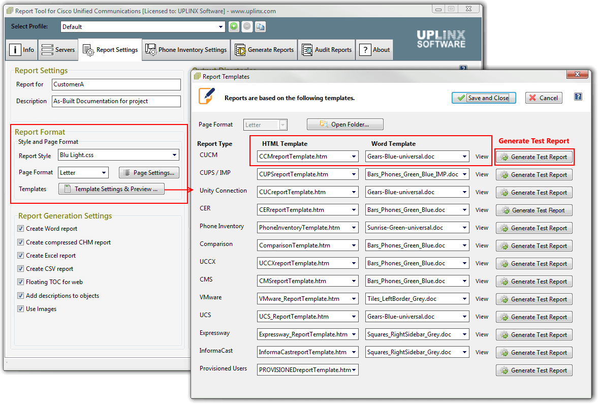The image size is (598, 404).
Task: Click gear icon on Phone Inventory Generate Test Report
Action: click(x=505, y=228)
